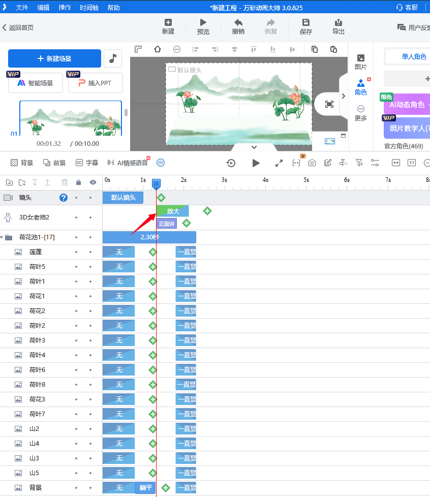
Task: Click the blue help icon on 镜头 row
Action: 64,198
